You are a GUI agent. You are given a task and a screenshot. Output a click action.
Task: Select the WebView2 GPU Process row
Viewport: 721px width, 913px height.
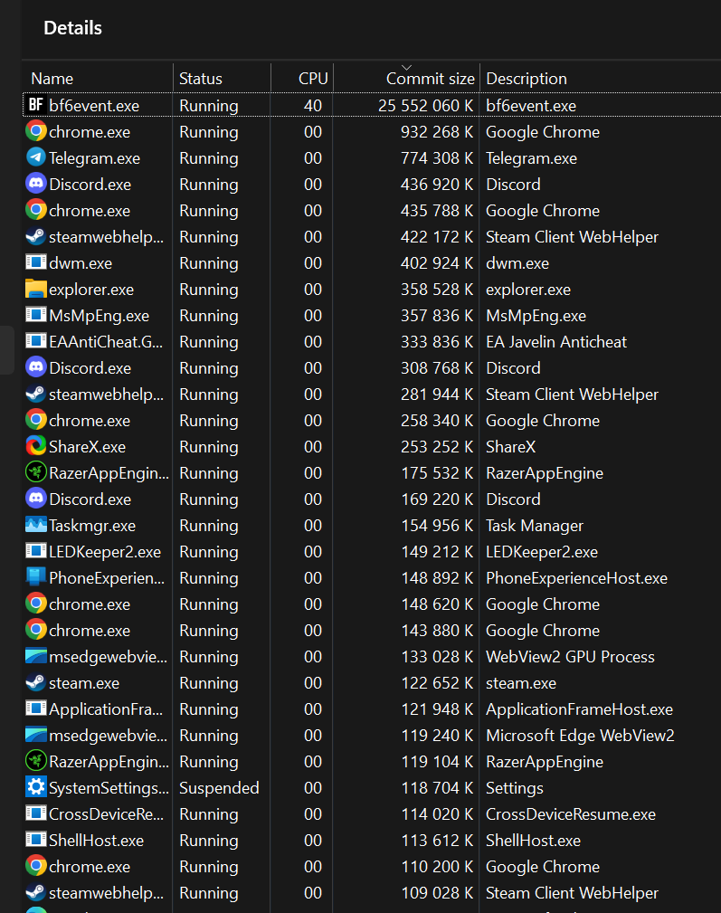371,656
